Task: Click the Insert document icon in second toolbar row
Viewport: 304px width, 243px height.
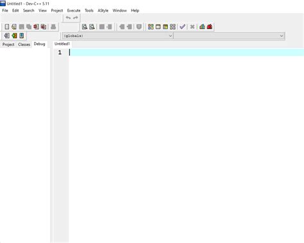Action: pyautogui.click(x=7, y=35)
